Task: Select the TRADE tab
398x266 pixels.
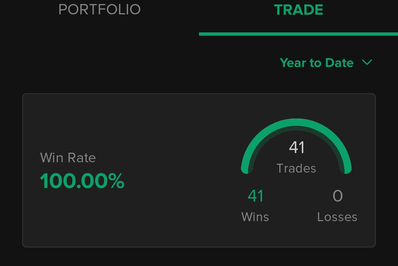Action: [298, 10]
